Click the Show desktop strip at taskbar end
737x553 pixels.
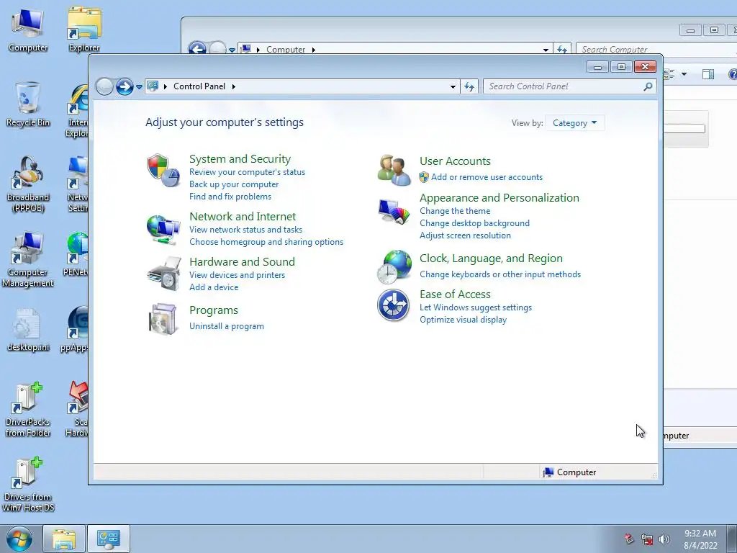(733, 539)
